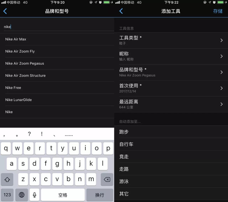Insert the Chinese period 。 suggestion
The height and width of the screenshot is (202, 228).
[17, 135]
